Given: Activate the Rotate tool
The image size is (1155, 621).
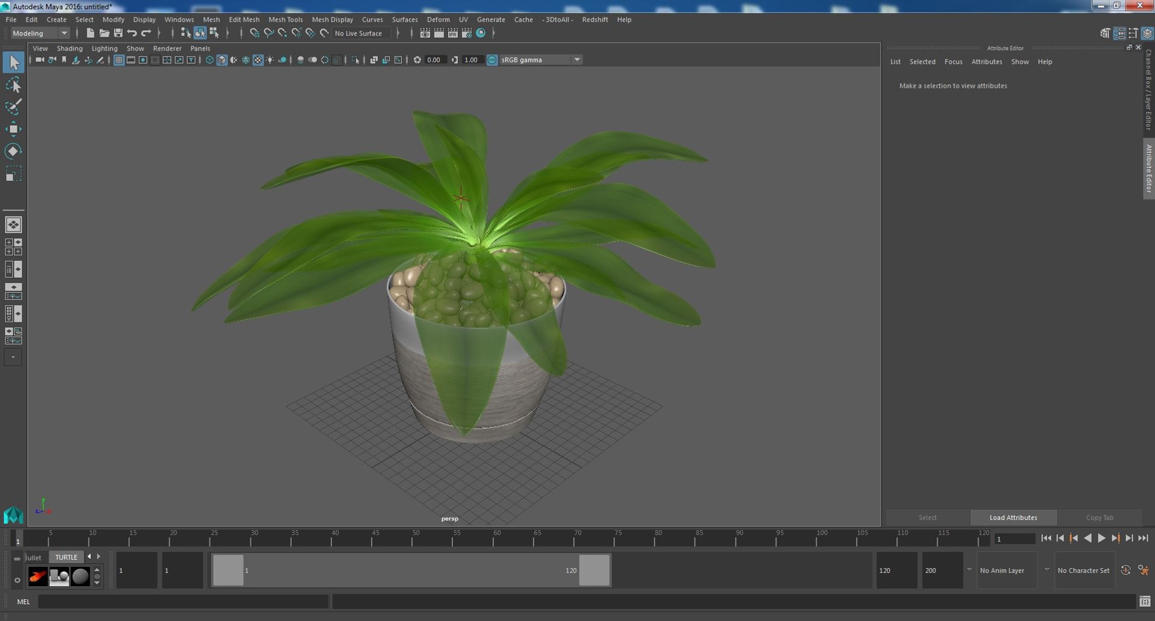Looking at the screenshot, I should [x=13, y=151].
